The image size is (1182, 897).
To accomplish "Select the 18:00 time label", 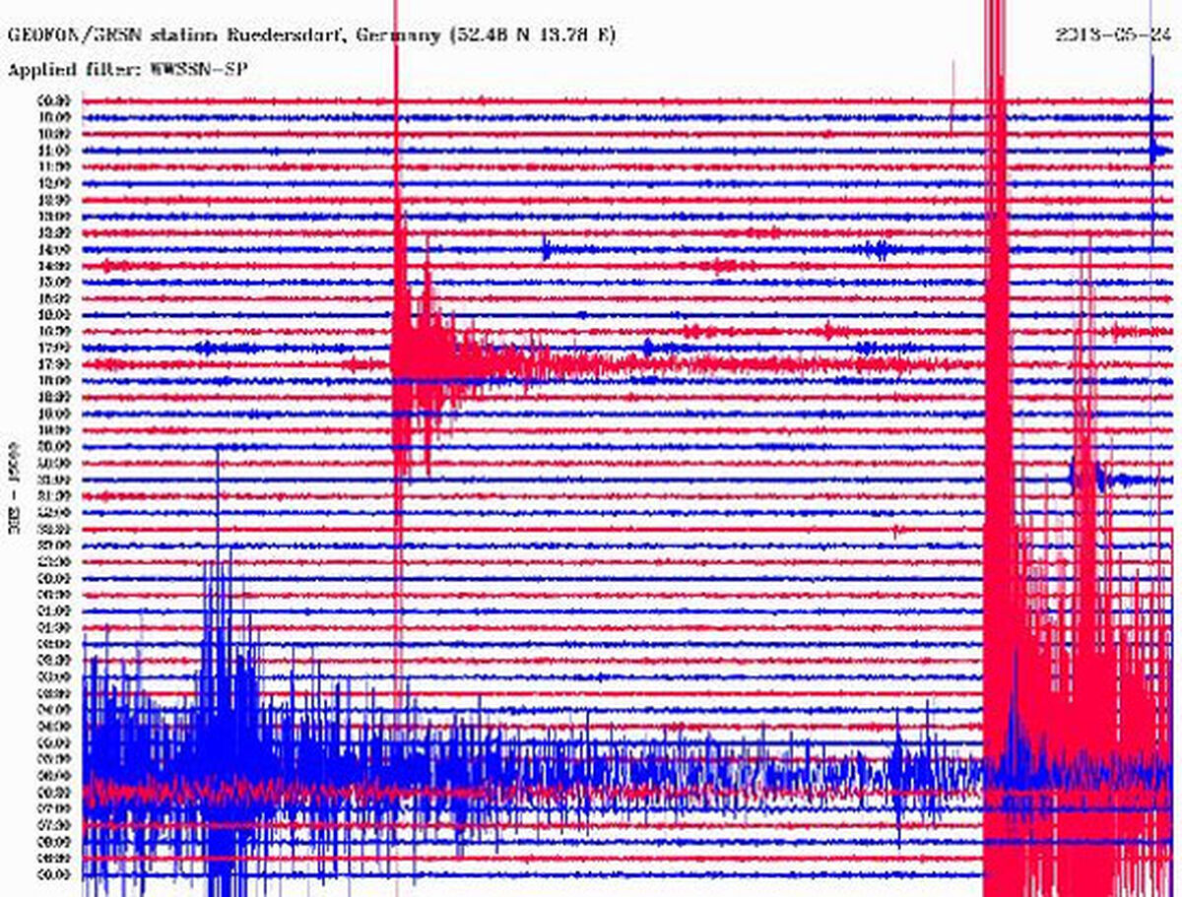I will 53,380.
